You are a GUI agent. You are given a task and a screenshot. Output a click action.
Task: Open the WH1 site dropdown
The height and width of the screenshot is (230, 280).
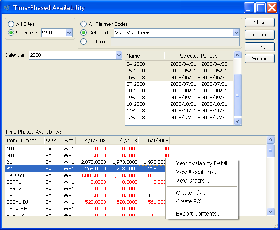(x=69, y=33)
